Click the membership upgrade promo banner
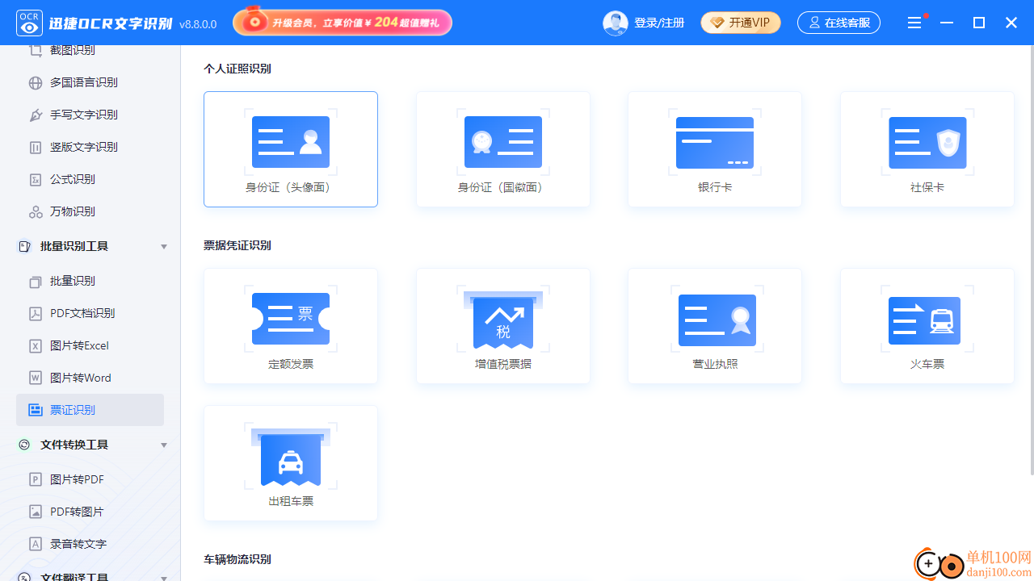Viewport: 1034px width, 581px height. click(343, 23)
